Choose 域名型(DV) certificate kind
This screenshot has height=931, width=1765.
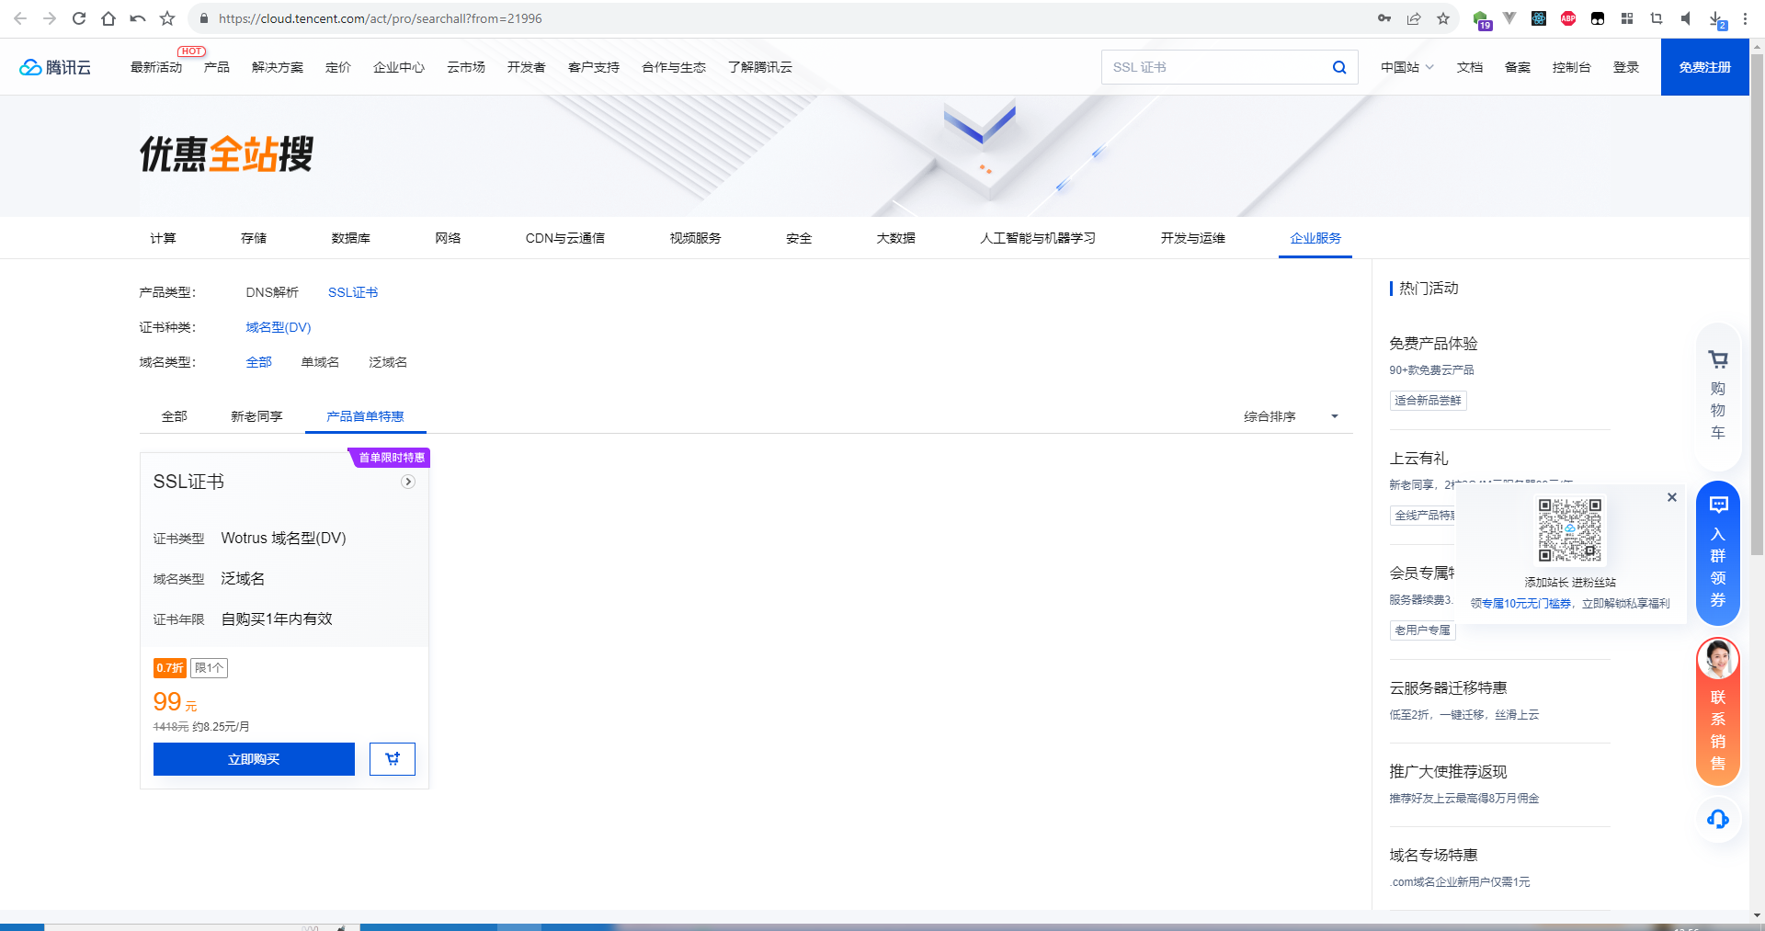click(279, 327)
